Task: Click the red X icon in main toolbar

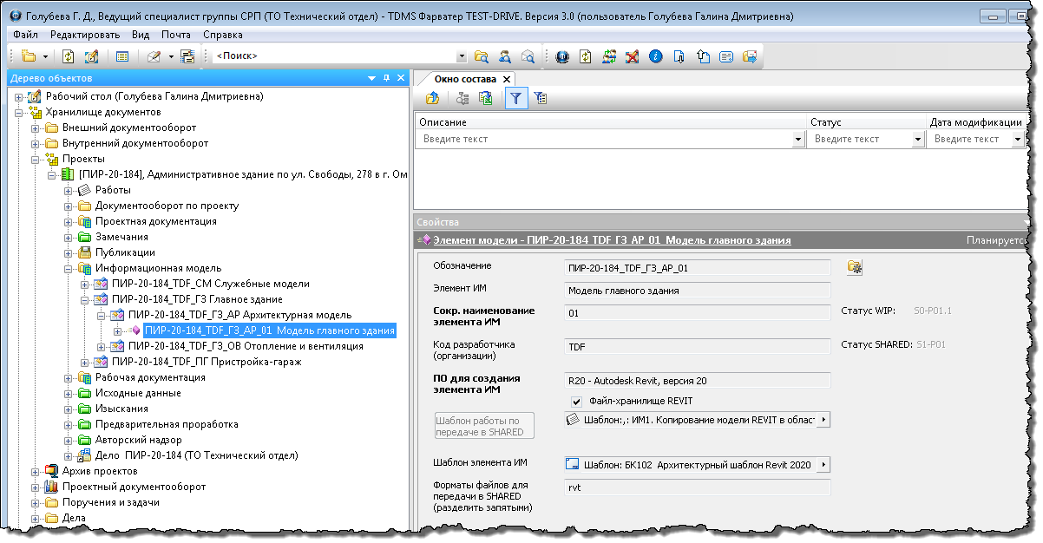Action: coord(633,56)
